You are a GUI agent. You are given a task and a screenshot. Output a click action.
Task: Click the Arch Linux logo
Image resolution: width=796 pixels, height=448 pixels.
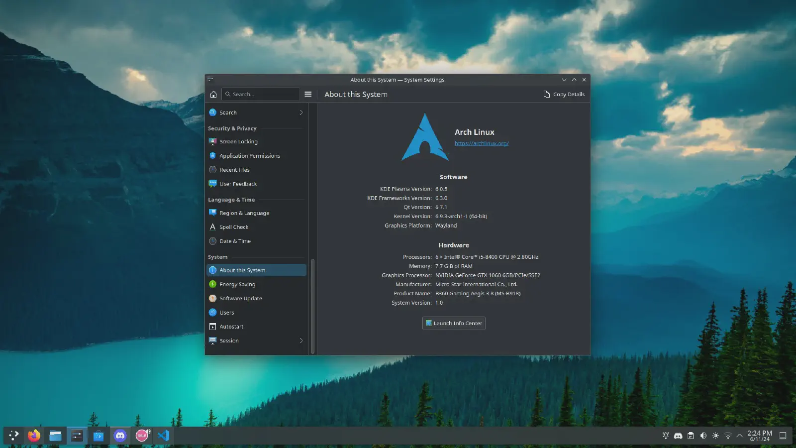[x=425, y=137]
